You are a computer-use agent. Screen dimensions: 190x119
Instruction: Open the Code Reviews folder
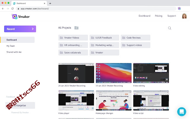[x=135, y=38]
